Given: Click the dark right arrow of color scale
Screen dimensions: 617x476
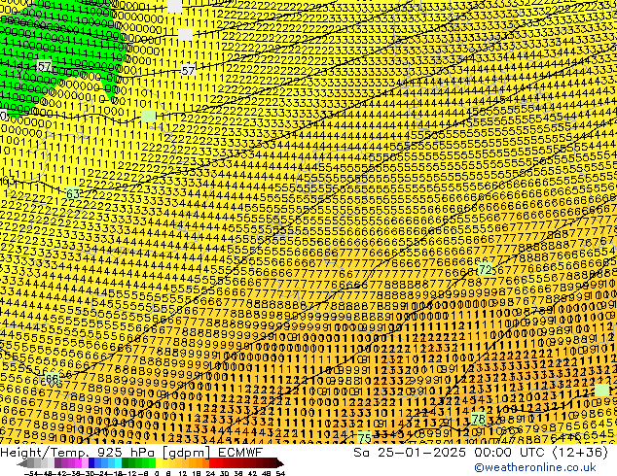Looking at the screenshot, I should [280, 463].
